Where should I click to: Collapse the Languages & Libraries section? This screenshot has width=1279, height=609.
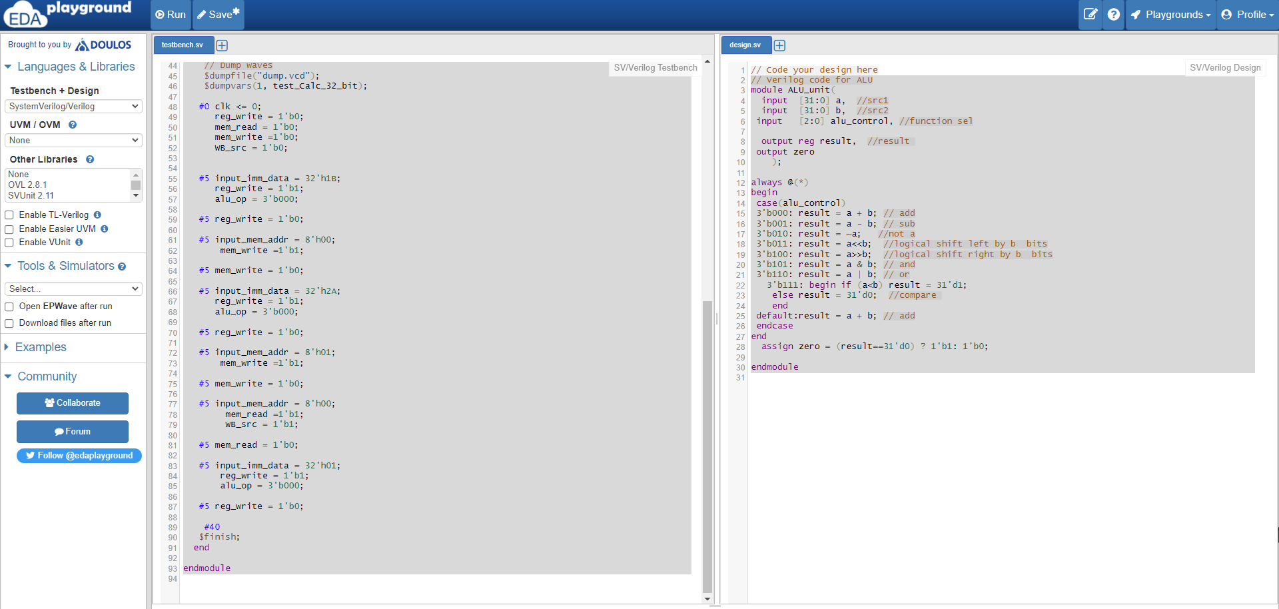point(8,67)
